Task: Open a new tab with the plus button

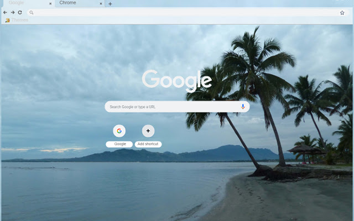Action: click(x=110, y=4)
